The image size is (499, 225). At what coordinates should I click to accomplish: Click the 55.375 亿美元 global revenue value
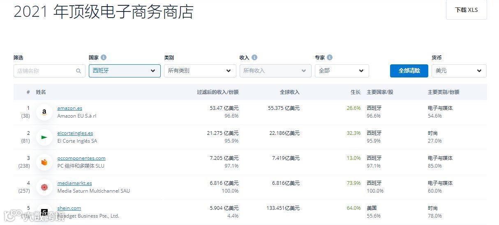coord(284,108)
